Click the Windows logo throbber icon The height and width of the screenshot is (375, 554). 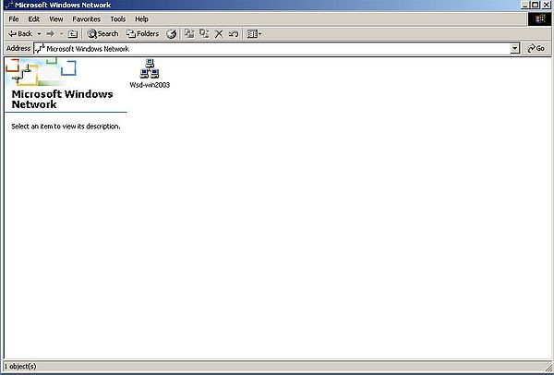(x=539, y=19)
